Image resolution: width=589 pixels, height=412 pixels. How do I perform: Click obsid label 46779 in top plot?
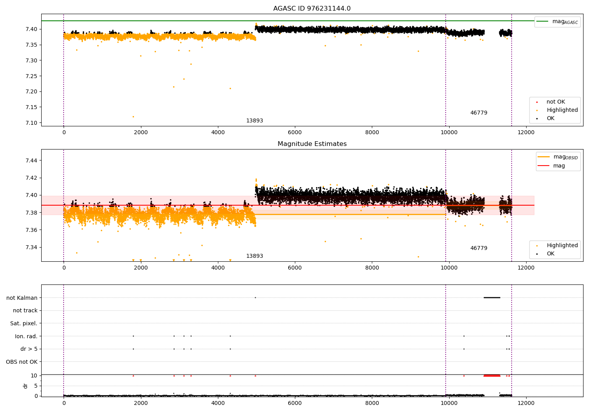tap(479, 113)
